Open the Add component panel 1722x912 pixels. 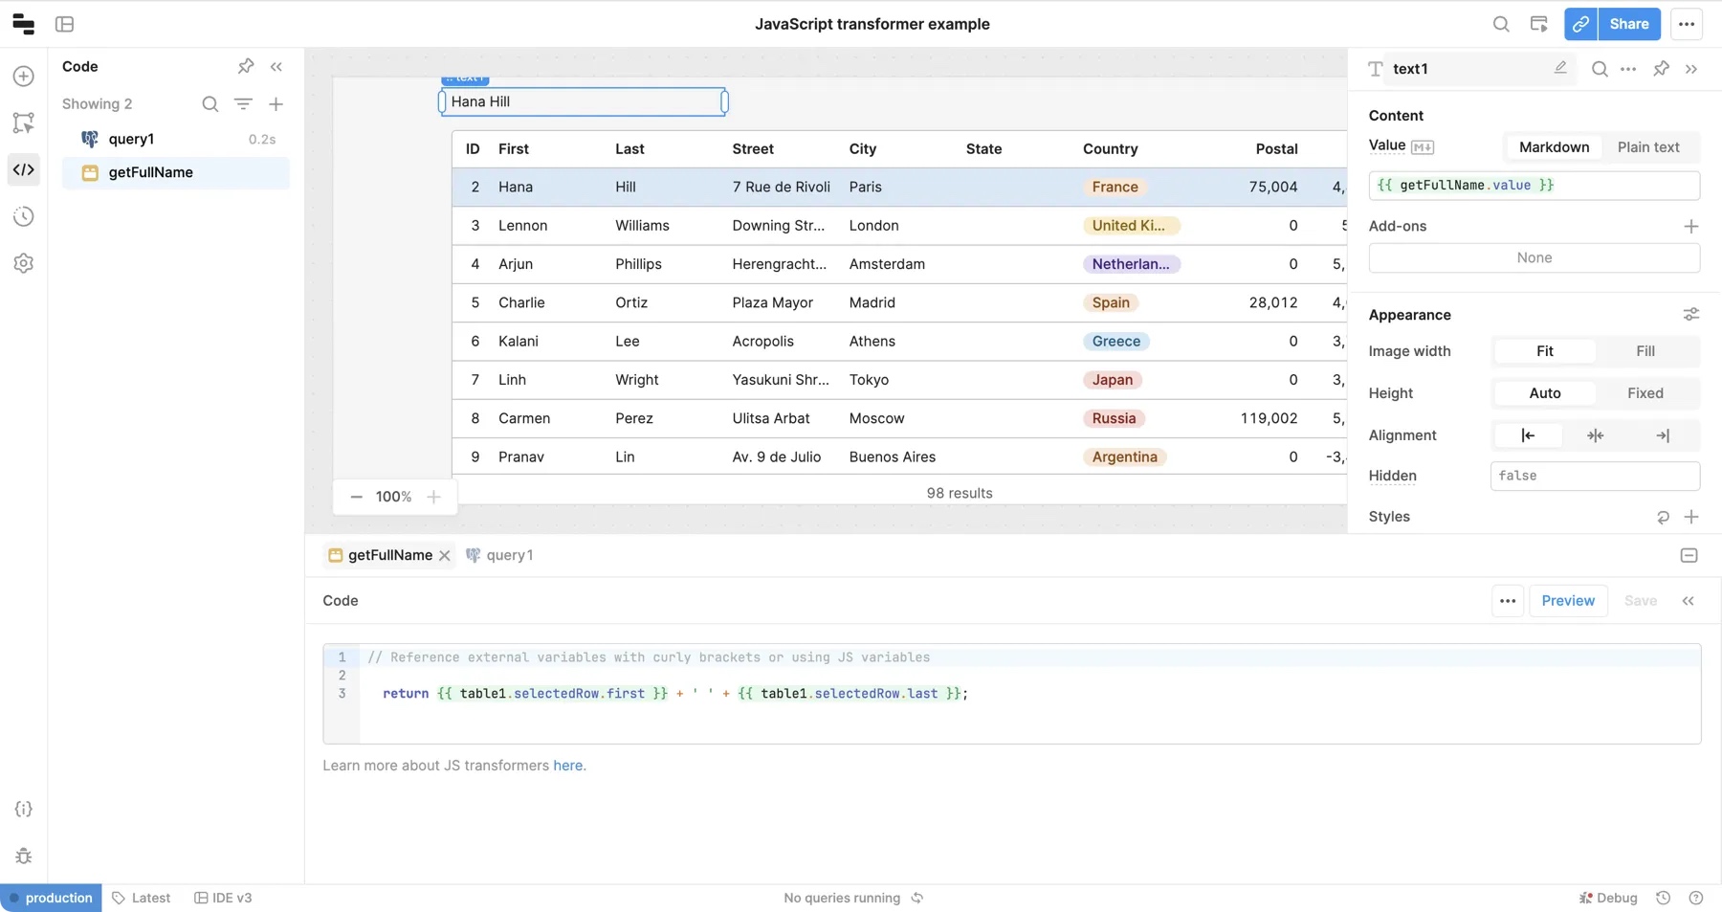pyautogui.click(x=24, y=77)
